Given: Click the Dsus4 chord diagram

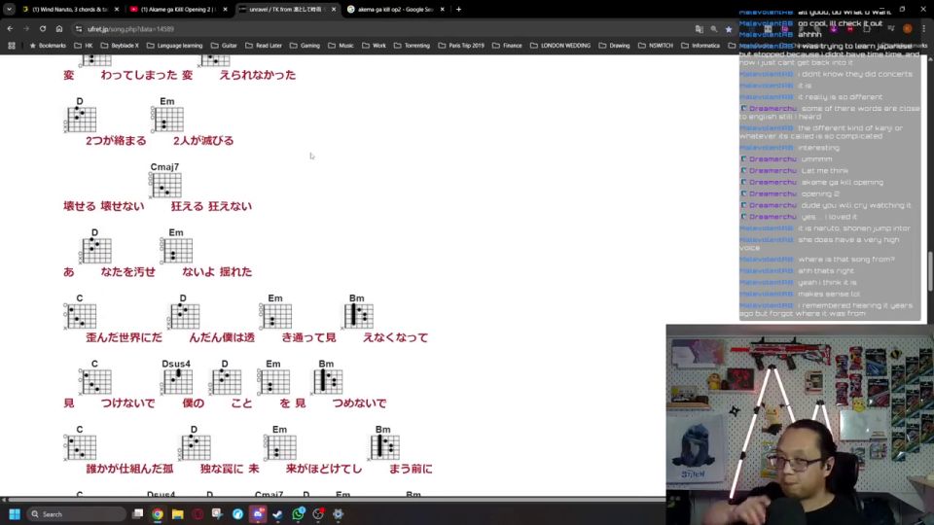Looking at the screenshot, I should [x=176, y=381].
